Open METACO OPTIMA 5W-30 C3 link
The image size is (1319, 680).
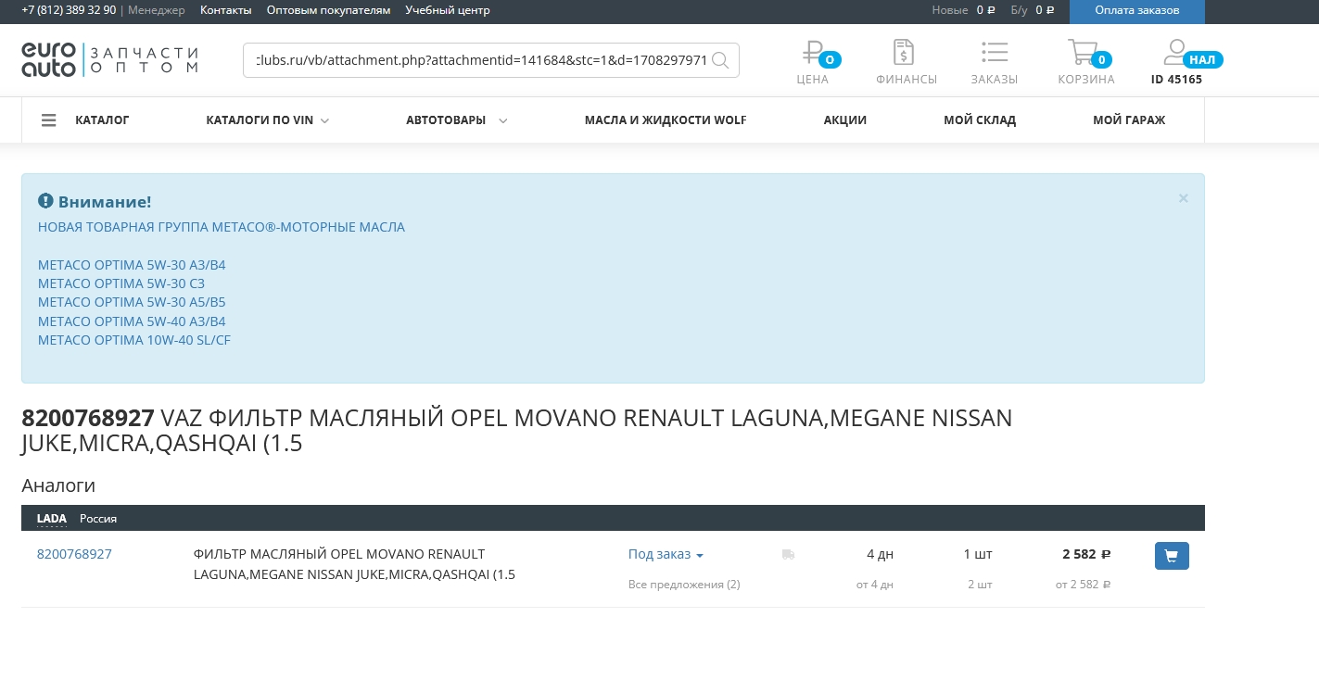click(121, 283)
